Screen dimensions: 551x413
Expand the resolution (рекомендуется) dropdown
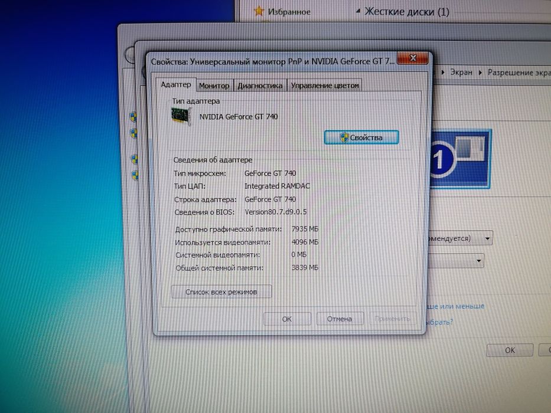(487, 238)
